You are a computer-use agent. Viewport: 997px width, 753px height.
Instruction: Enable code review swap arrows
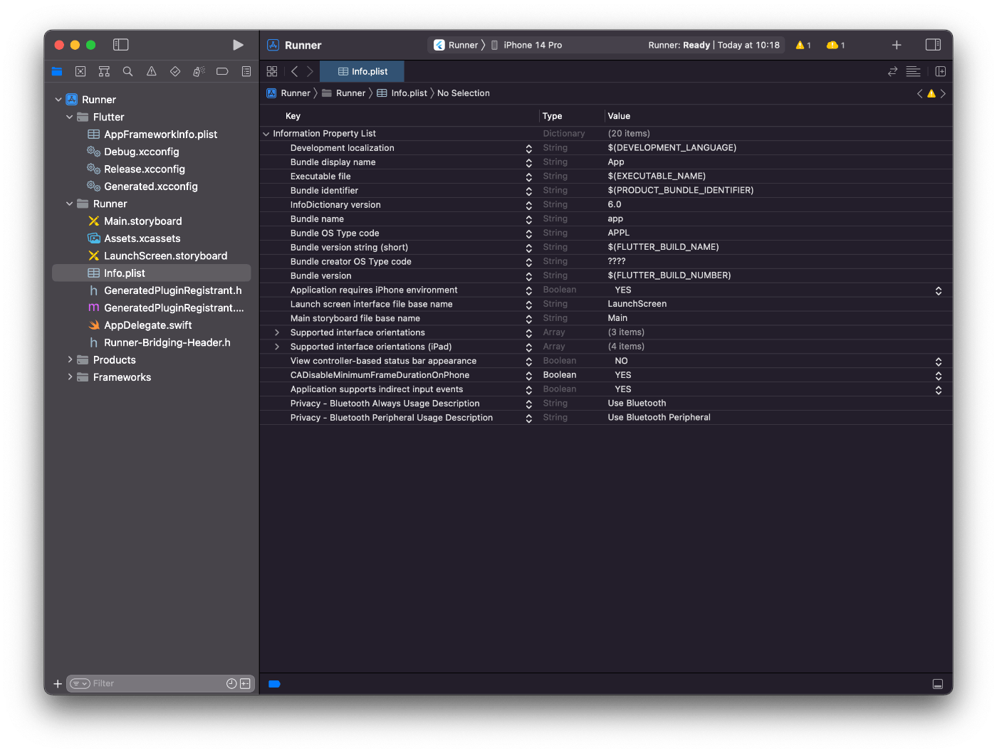(x=892, y=71)
